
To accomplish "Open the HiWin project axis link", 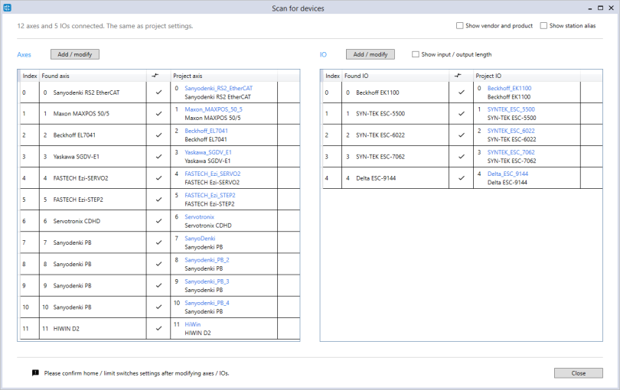I will click(193, 324).
